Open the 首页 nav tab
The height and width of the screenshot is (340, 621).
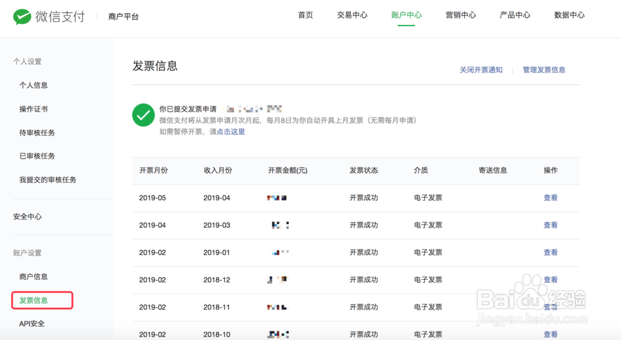(x=306, y=15)
